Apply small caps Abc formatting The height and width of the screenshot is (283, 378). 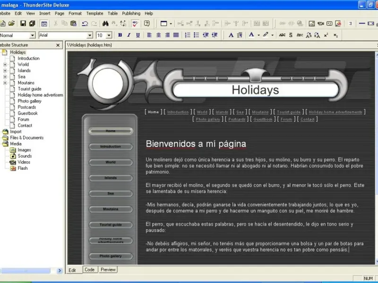[x=300, y=35]
